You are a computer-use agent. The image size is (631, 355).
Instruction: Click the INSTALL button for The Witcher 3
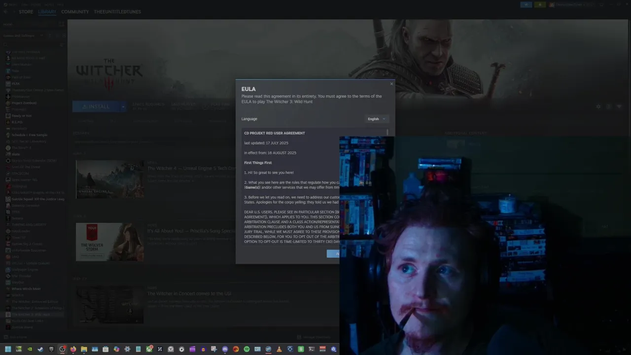coord(96,106)
